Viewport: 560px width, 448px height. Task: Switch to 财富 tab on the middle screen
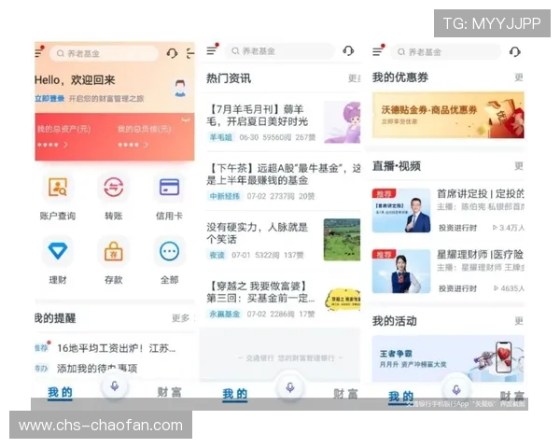pyautogui.click(x=345, y=394)
